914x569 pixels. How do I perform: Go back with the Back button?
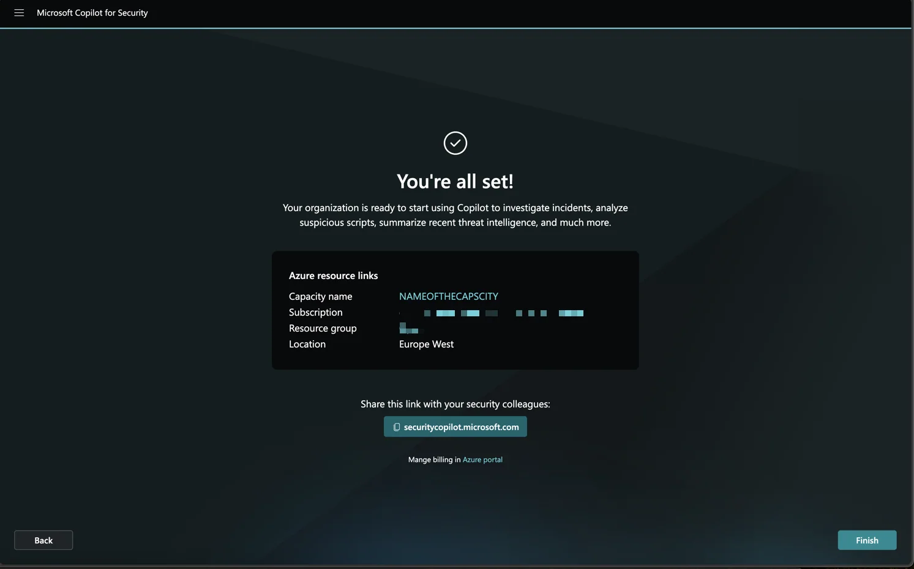pos(43,540)
